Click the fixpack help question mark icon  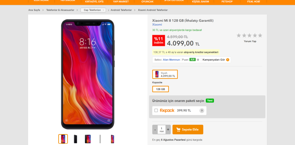202,111
